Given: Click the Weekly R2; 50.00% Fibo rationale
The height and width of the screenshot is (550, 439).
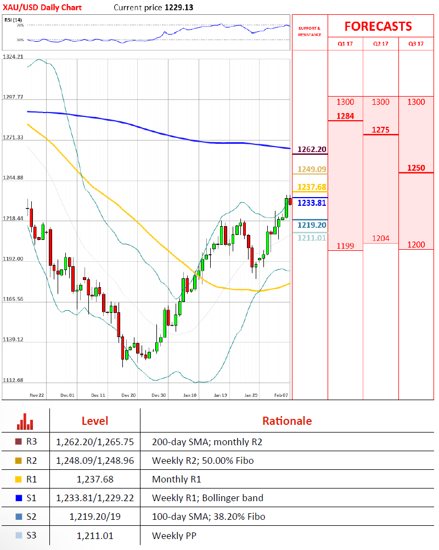Looking at the screenshot, I should click(202, 461).
